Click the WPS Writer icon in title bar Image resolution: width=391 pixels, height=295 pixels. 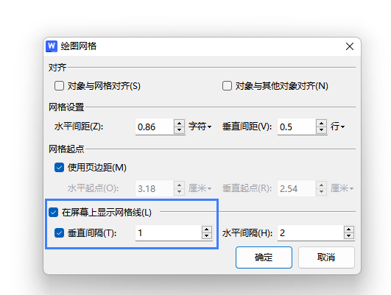[52, 46]
